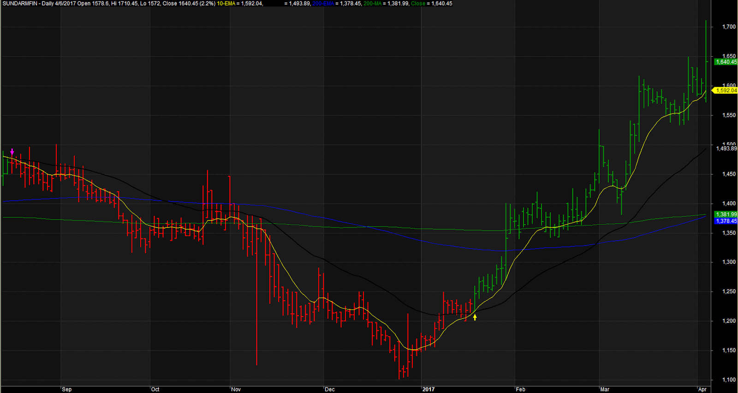Screen dimensions: 738x393
Task: Click the 2017 date axis label
Action: 429,389
